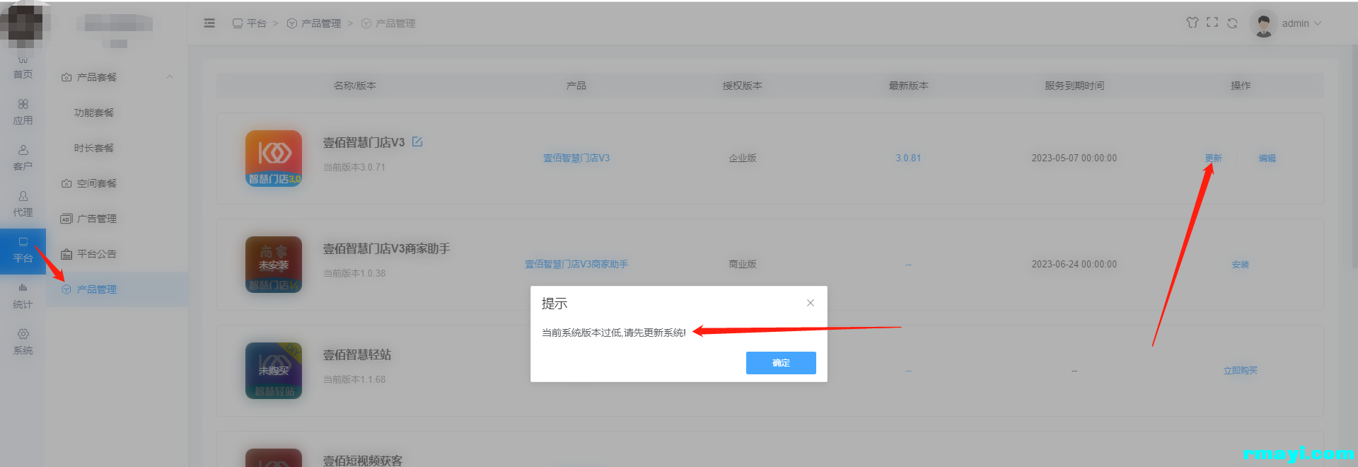Click 壹佰智慧门店V3 product link

(x=576, y=158)
